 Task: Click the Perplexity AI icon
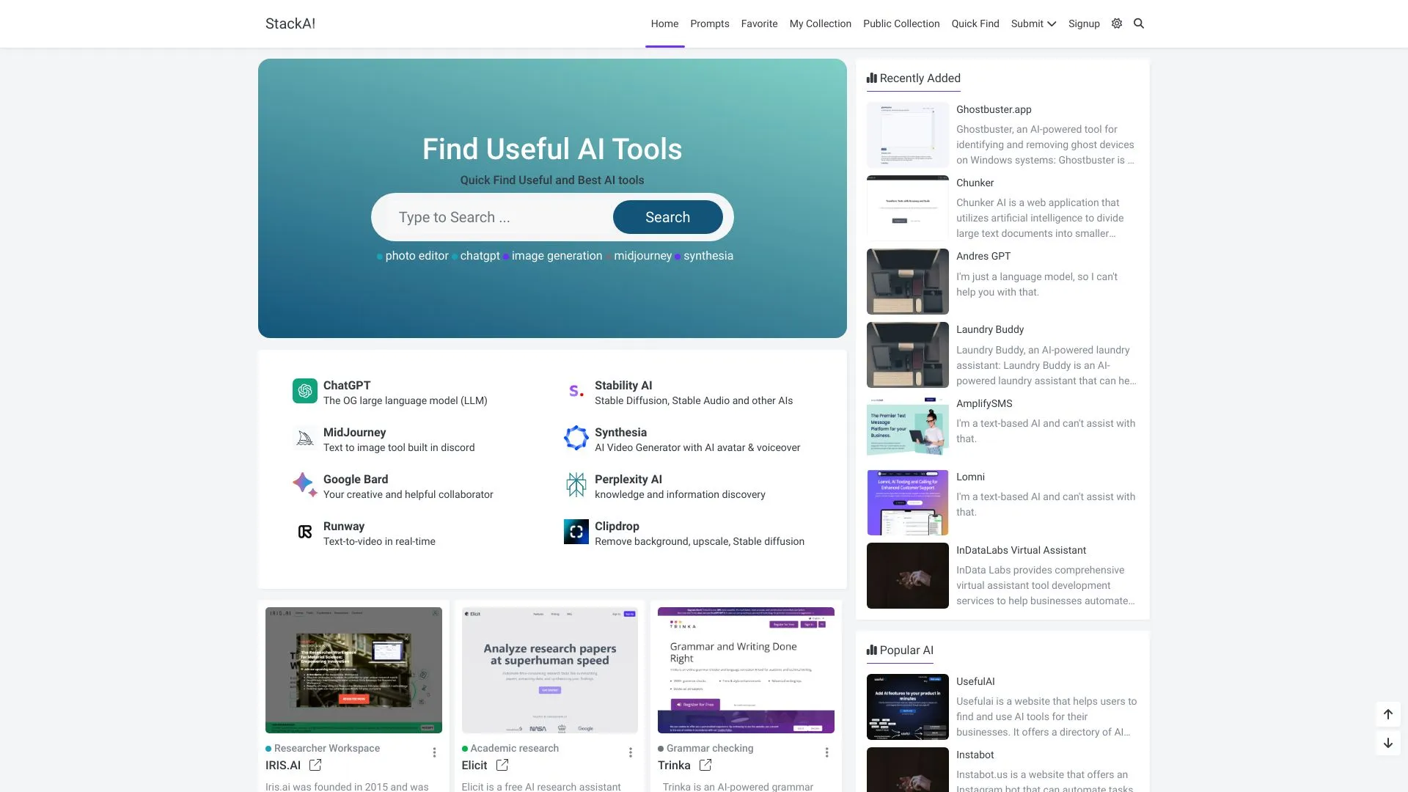click(576, 485)
